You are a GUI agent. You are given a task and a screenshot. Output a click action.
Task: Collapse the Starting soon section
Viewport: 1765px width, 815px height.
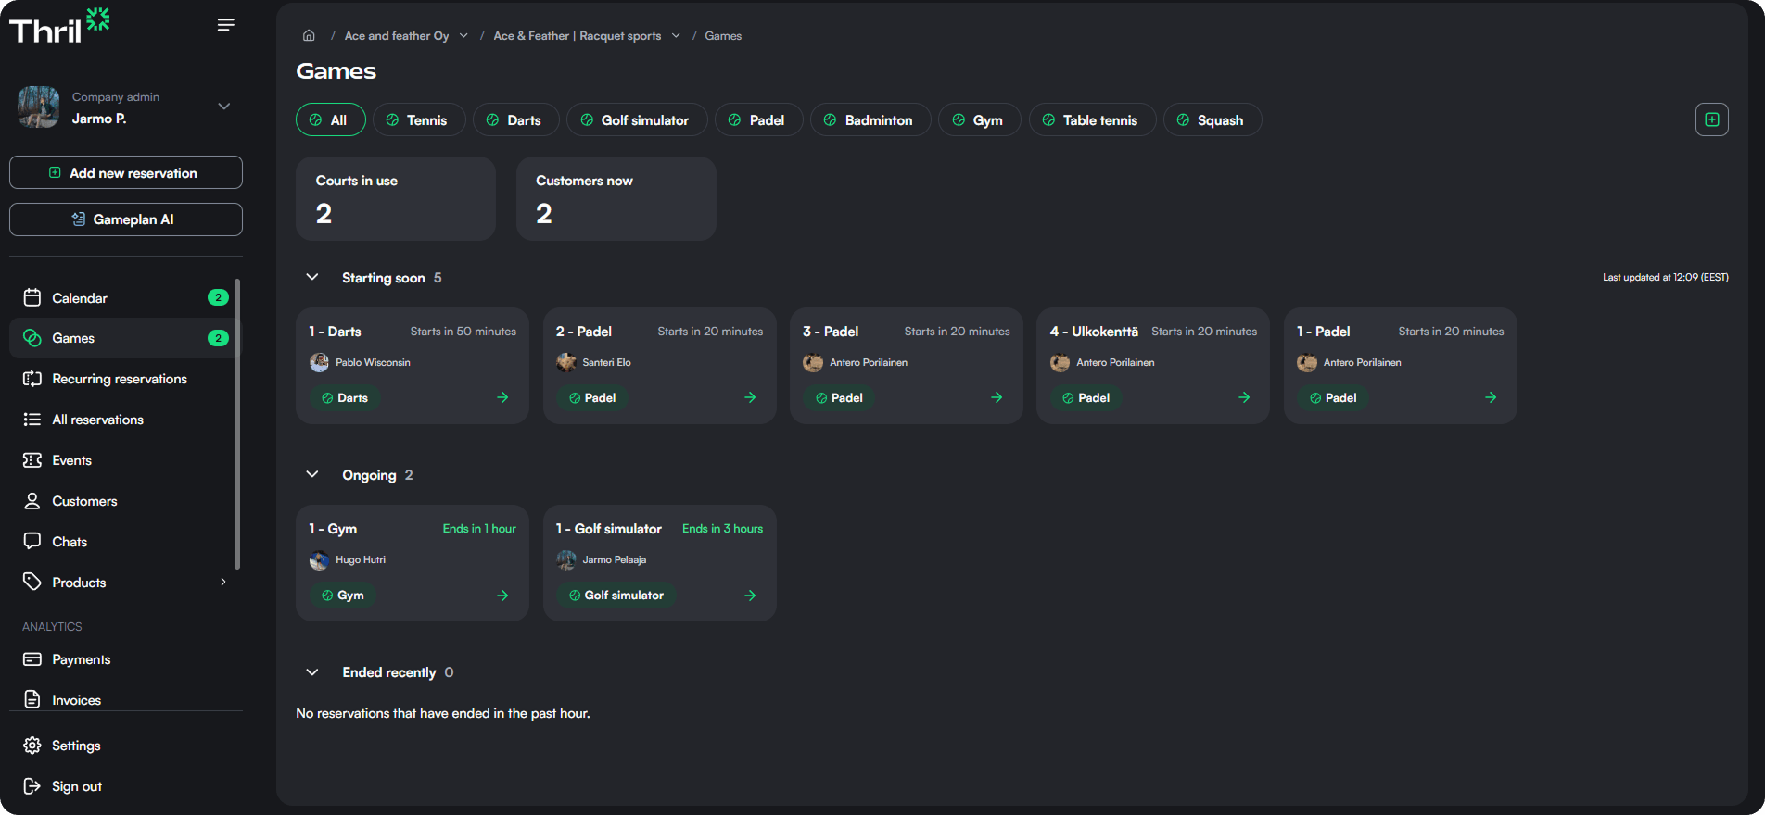tap(312, 278)
